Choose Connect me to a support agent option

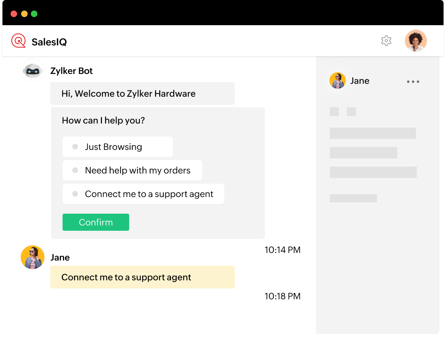coord(143,194)
